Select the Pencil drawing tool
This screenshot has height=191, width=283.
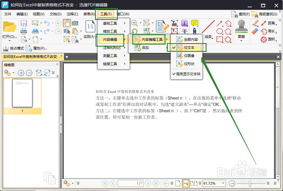pos(255,23)
